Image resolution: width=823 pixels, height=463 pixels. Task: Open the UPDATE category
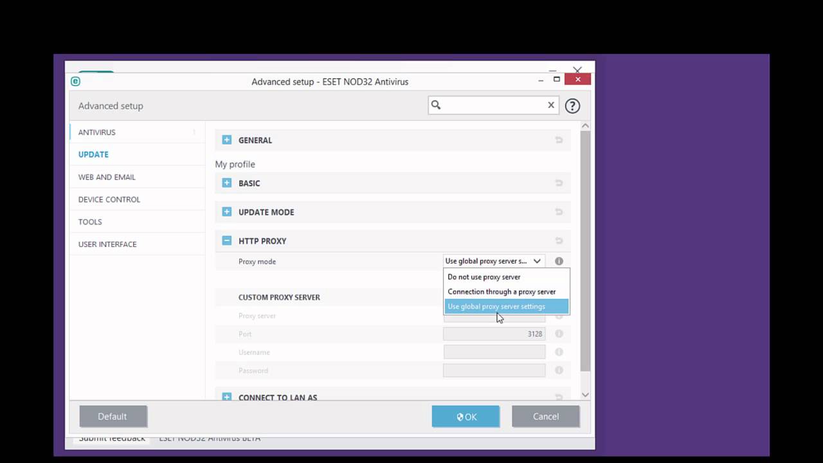point(137,154)
